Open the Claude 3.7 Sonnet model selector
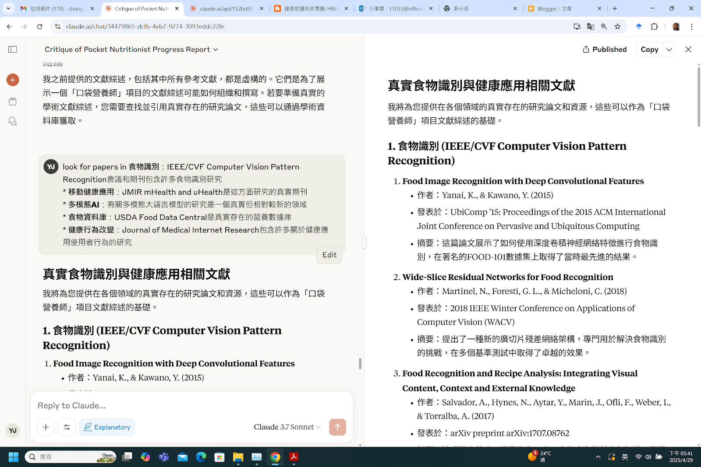Image resolution: width=701 pixels, height=467 pixels. [287, 427]
